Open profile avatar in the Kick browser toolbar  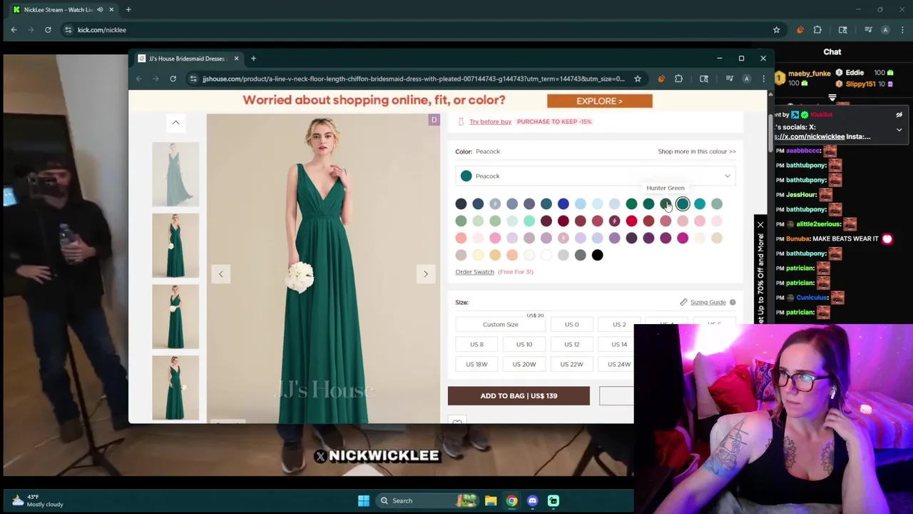(885, 30)
